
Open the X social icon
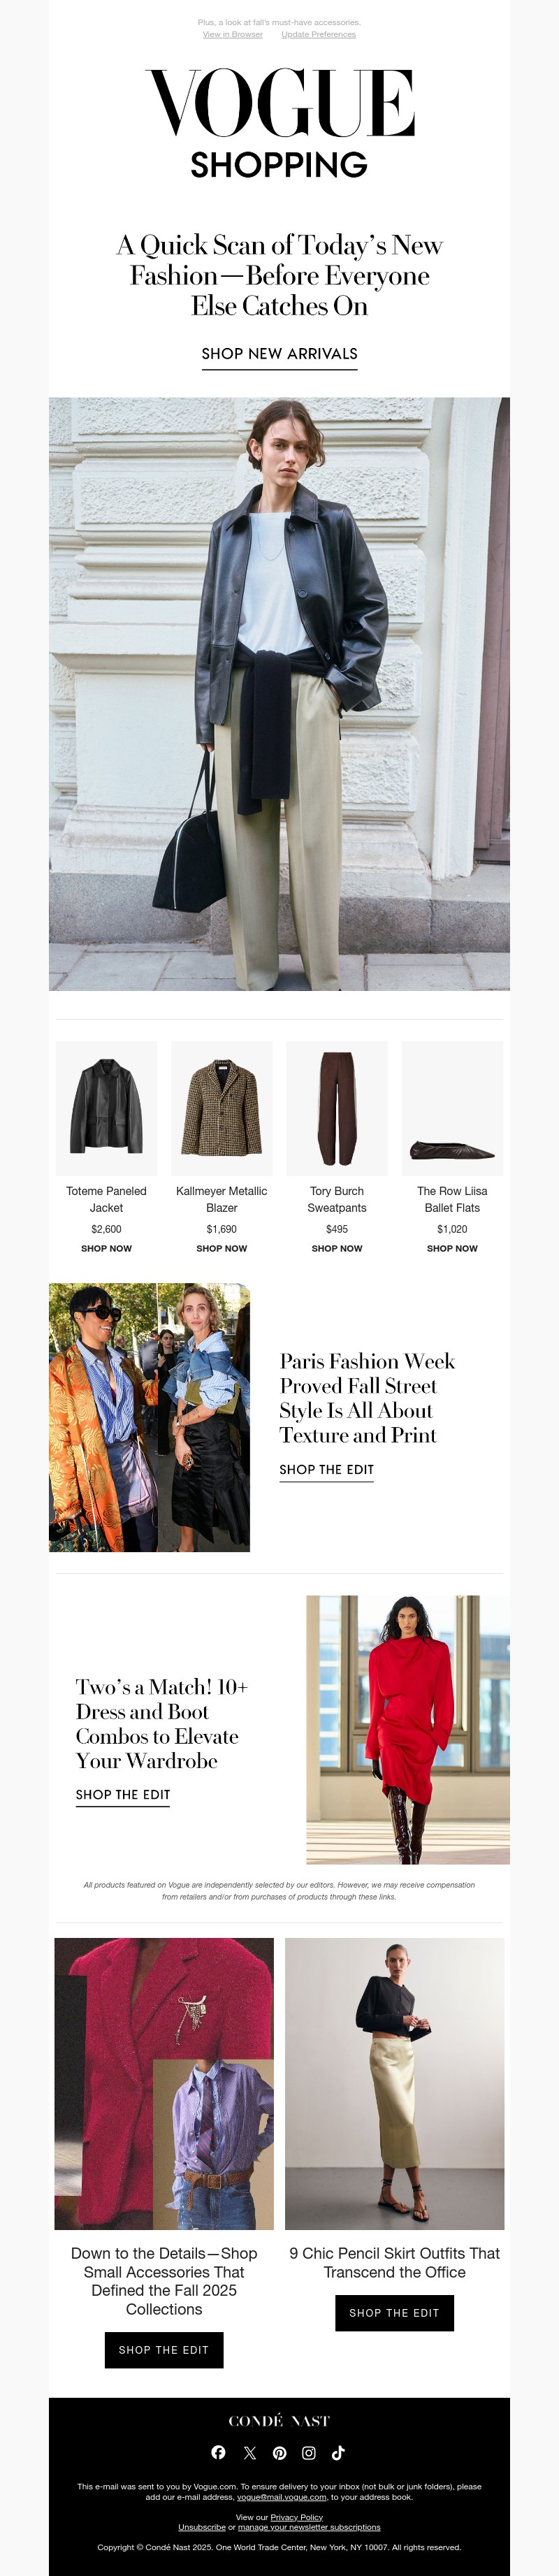(249, 2452)
